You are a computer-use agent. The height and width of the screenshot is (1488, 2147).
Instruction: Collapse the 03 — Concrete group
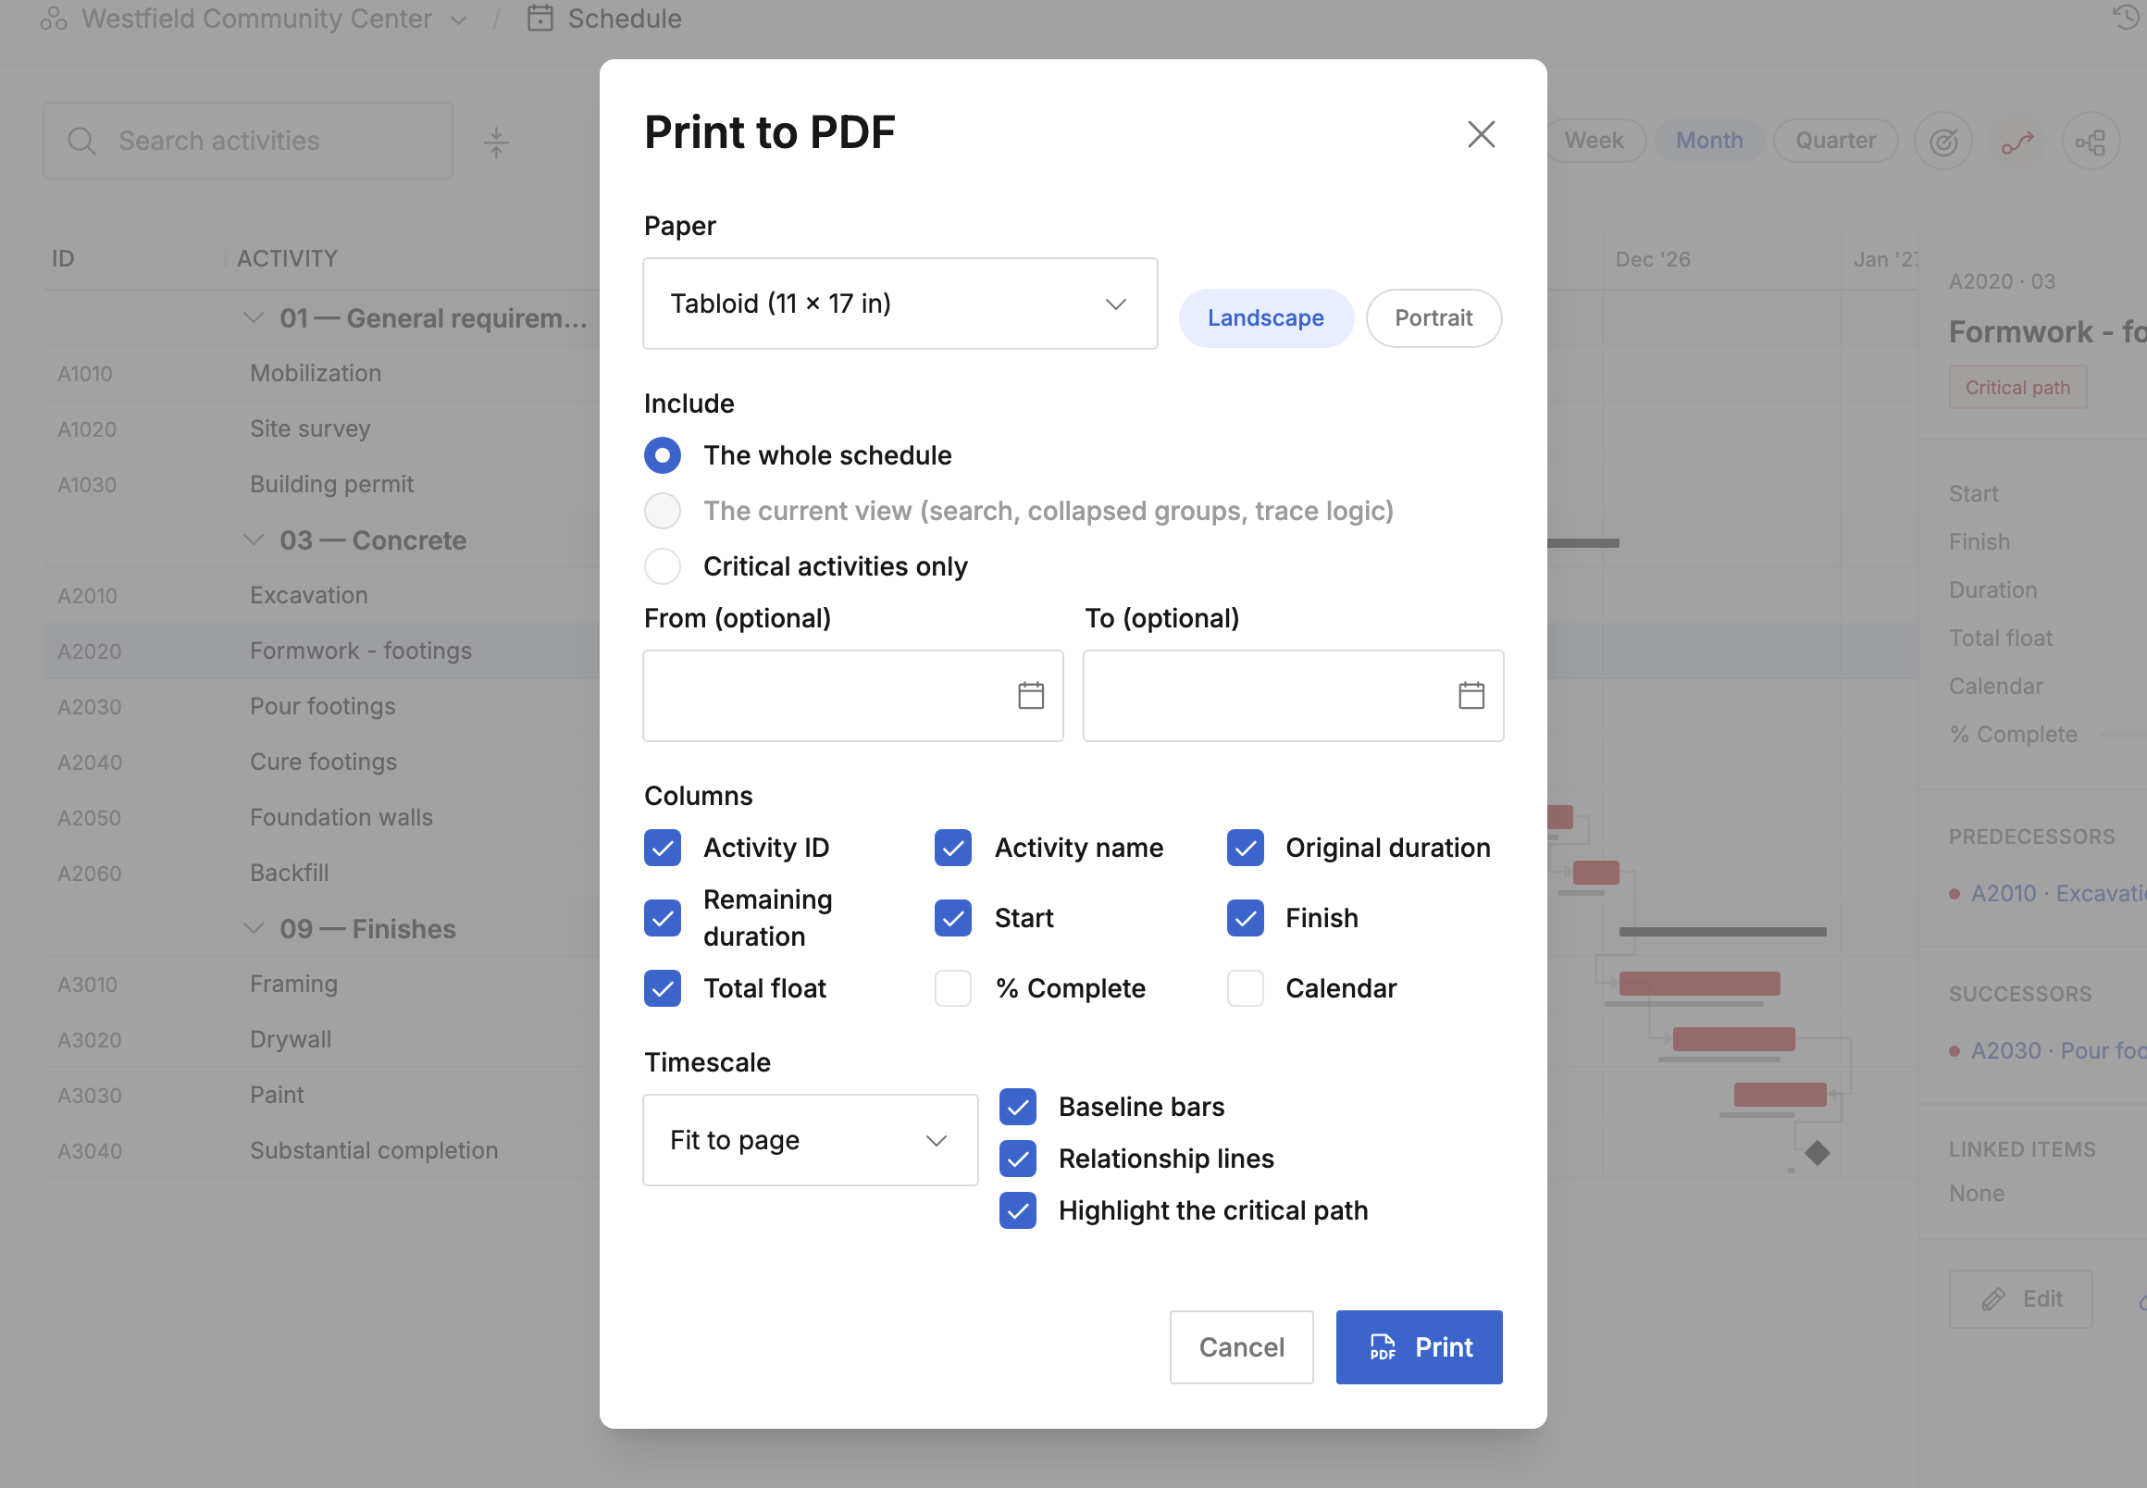253,539
